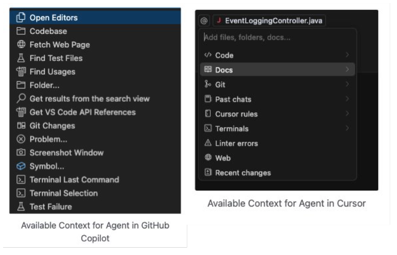Choose Terminal Last Command option
Viewport: 397px width, 255px height.
coord(95,179)
